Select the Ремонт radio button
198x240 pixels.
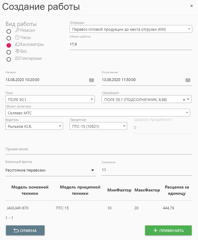9,31
